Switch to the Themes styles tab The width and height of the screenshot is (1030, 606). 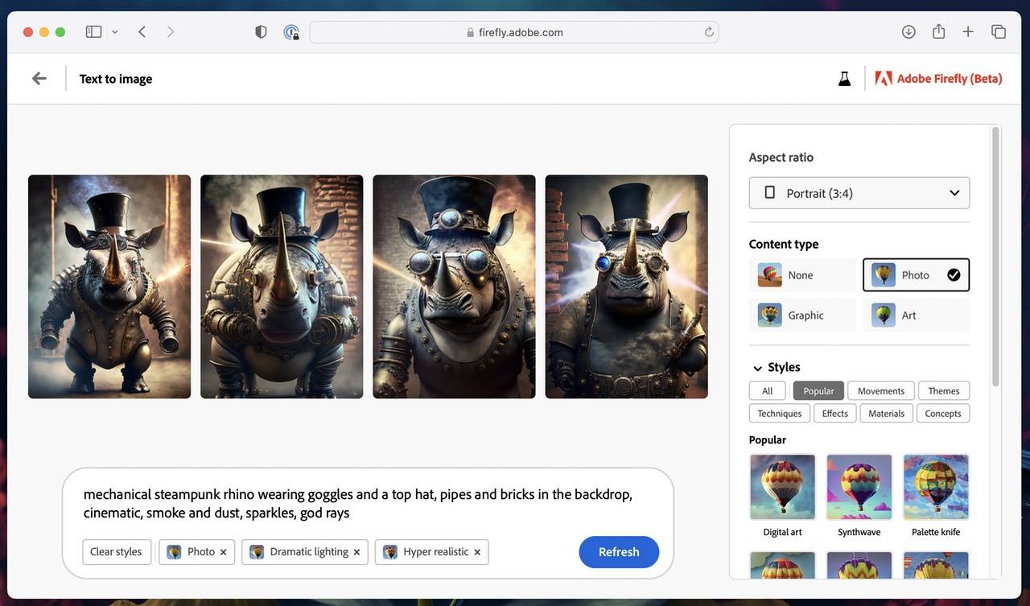[x=943, y=391]
